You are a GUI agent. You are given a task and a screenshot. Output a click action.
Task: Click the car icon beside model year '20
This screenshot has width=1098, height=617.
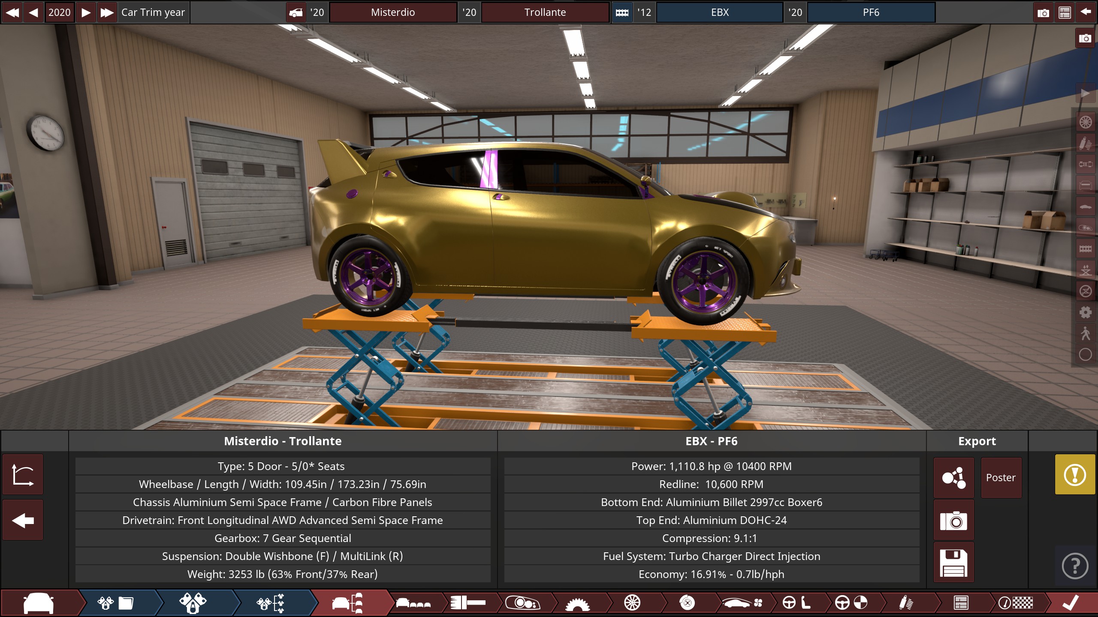[296, 12]
